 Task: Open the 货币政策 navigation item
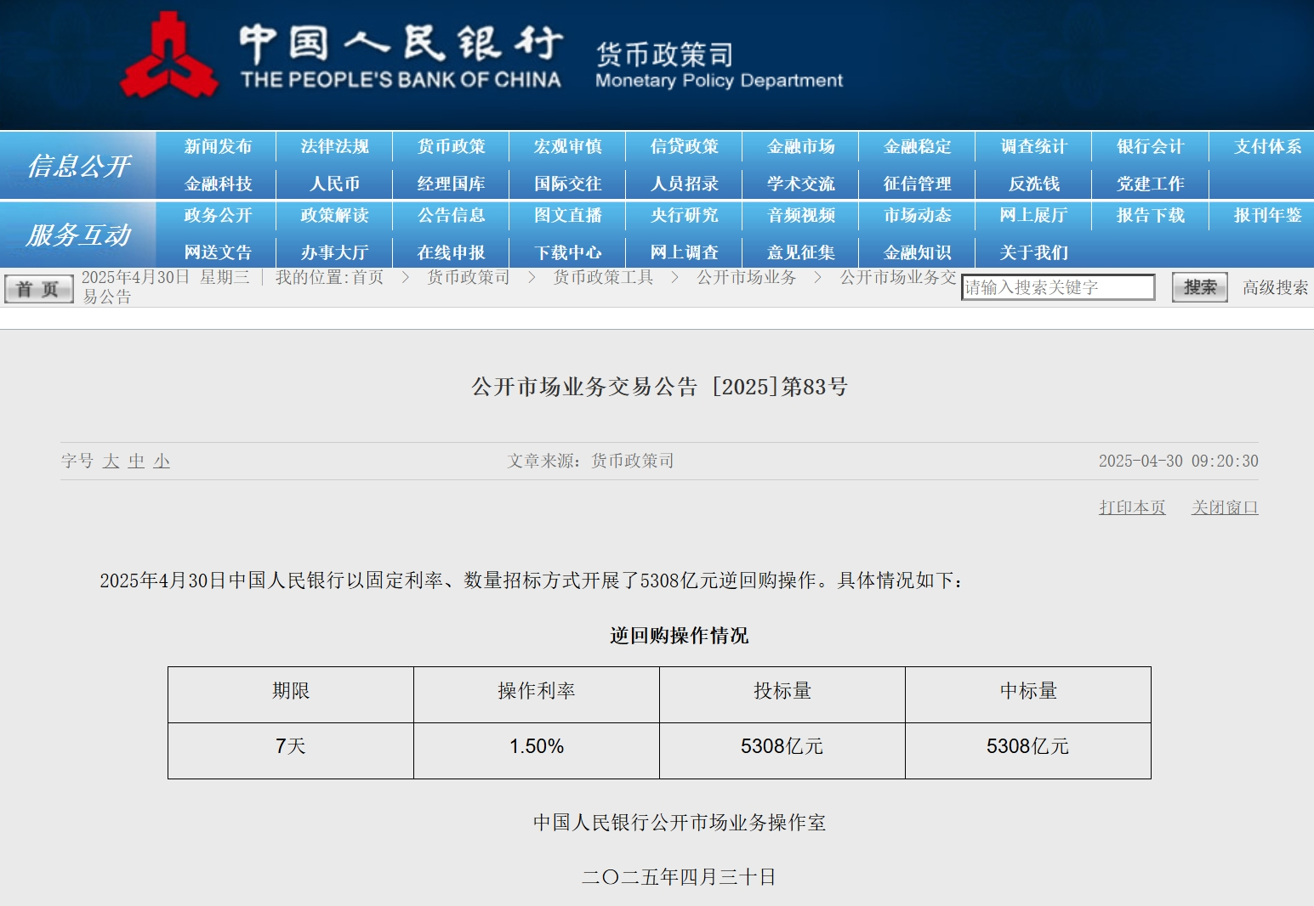coord(451,146)
